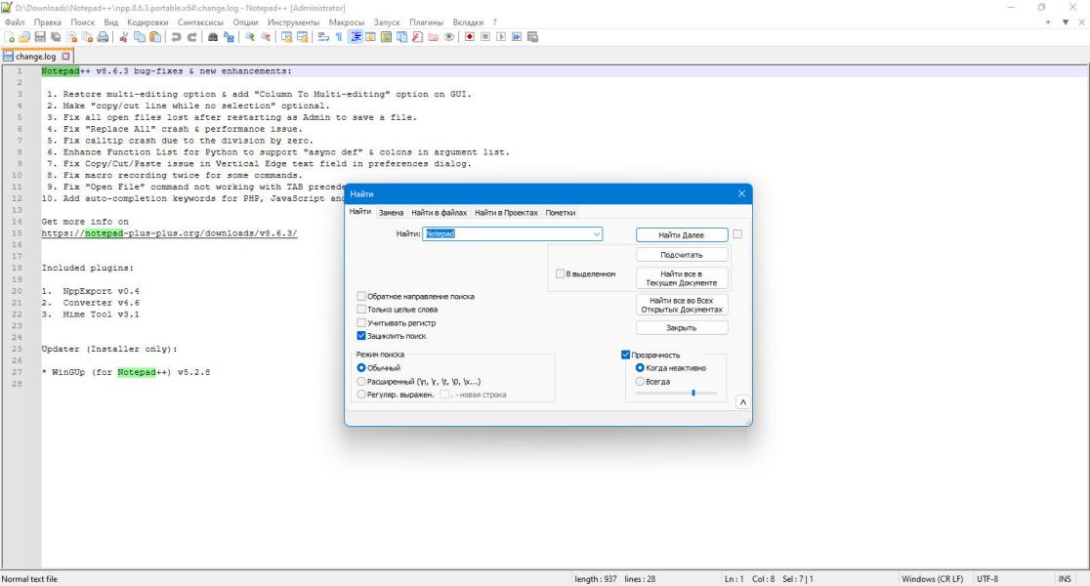The image size is (1090, 586).
Task: Save the current file via toolbar
Action: pyautogui.click(x=40, y=37)
